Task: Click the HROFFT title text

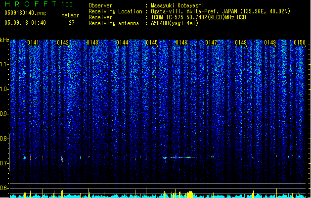Action: [31, 4]
